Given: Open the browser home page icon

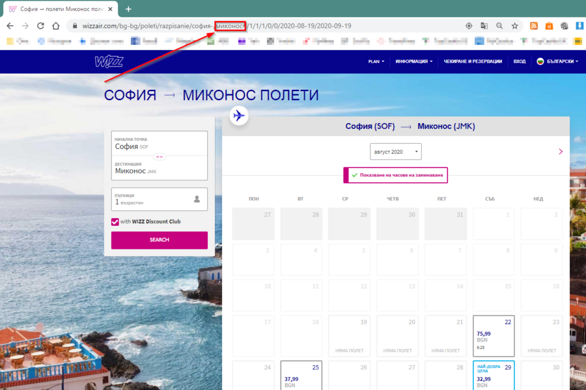Looking at the screenshot, I should click(56, 26).
